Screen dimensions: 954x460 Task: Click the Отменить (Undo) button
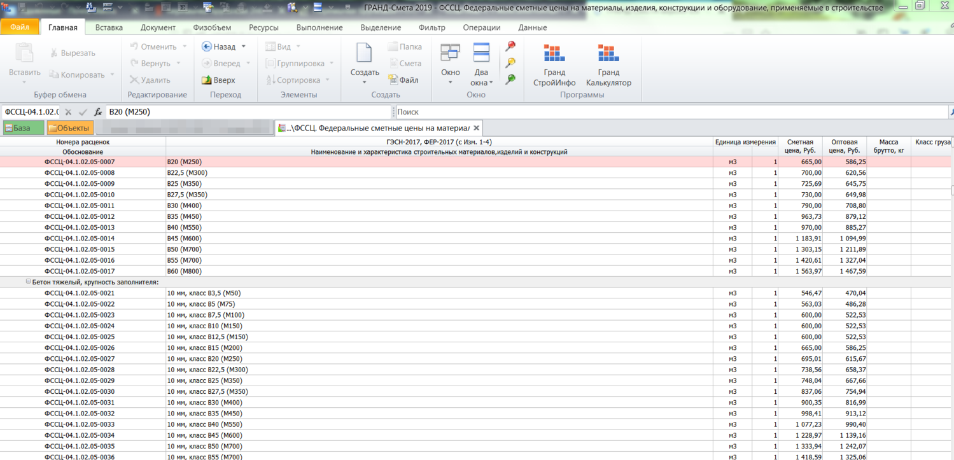(153, 46)
